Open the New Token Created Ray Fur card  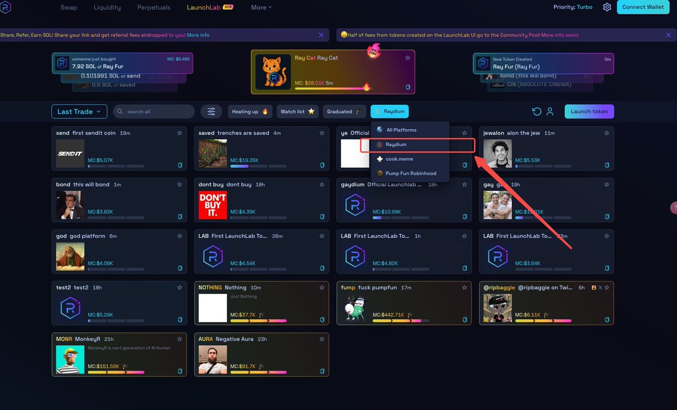point(543,64)
